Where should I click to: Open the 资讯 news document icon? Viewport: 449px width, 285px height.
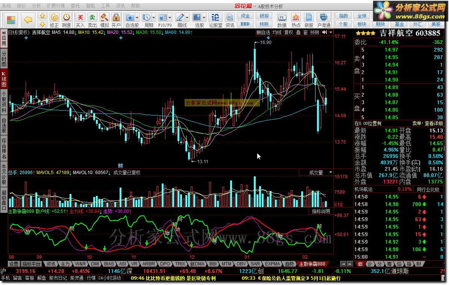click(230, 20)
